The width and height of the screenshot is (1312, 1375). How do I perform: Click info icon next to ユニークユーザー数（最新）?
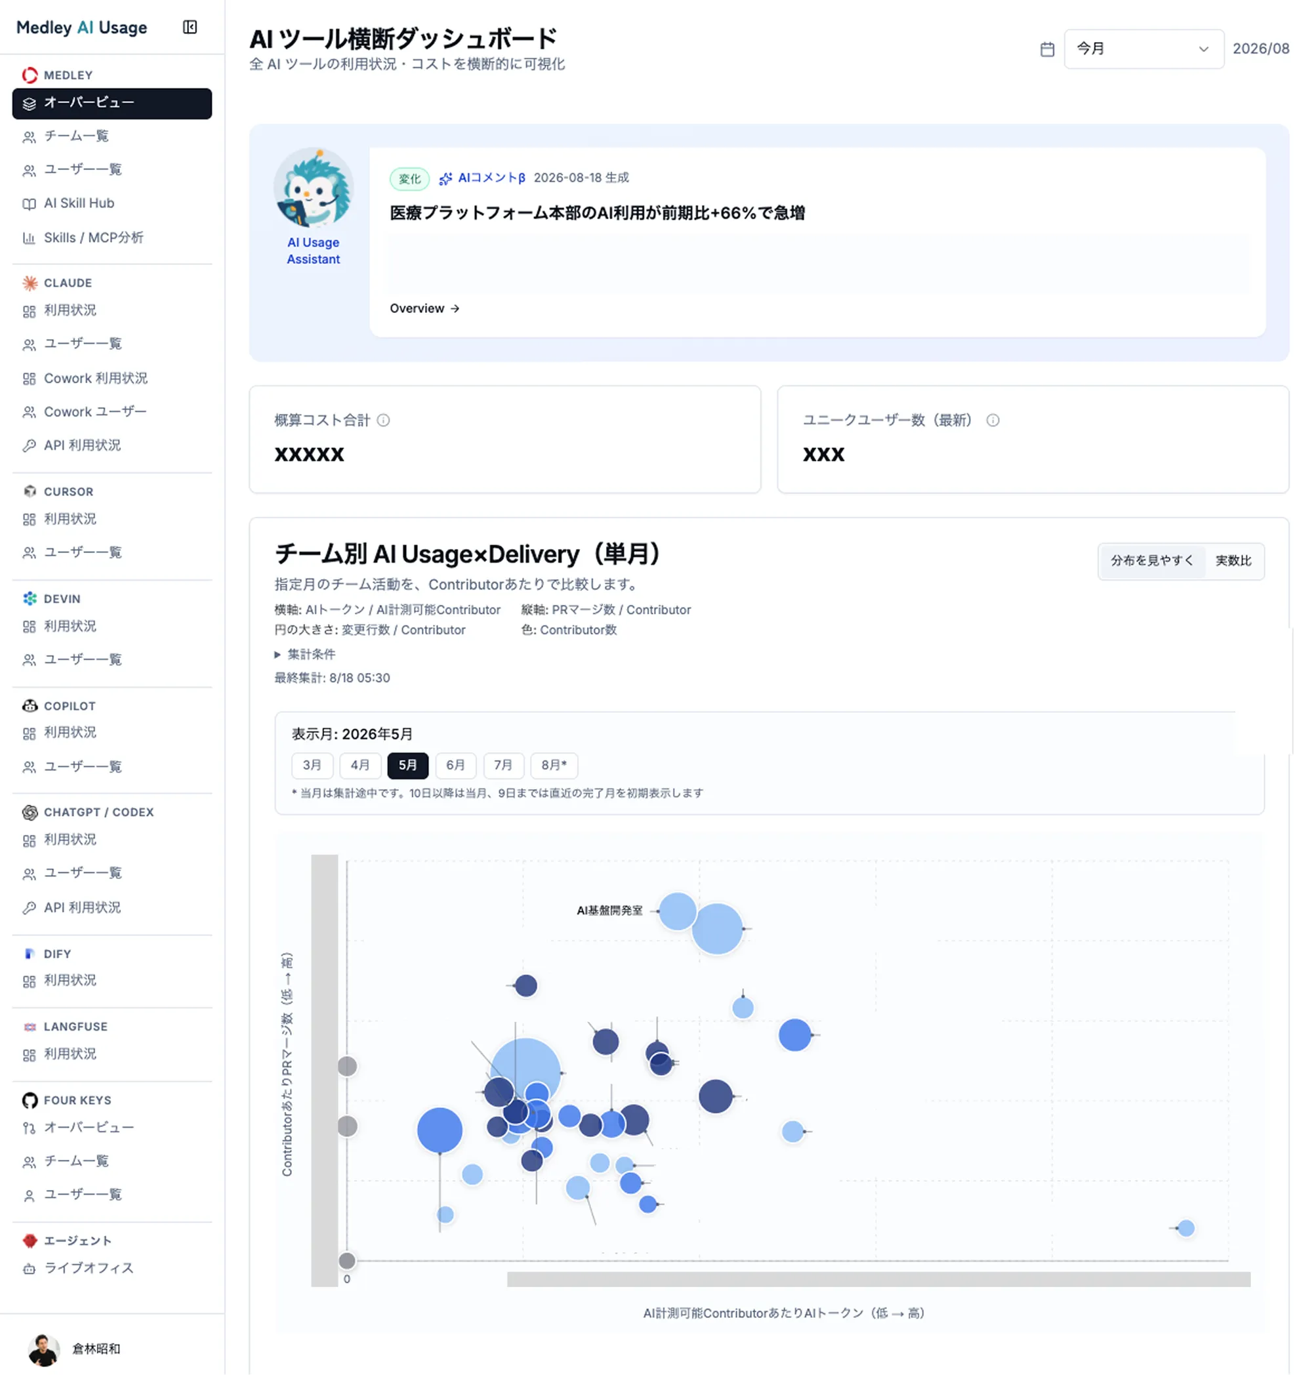pos(993,420)
